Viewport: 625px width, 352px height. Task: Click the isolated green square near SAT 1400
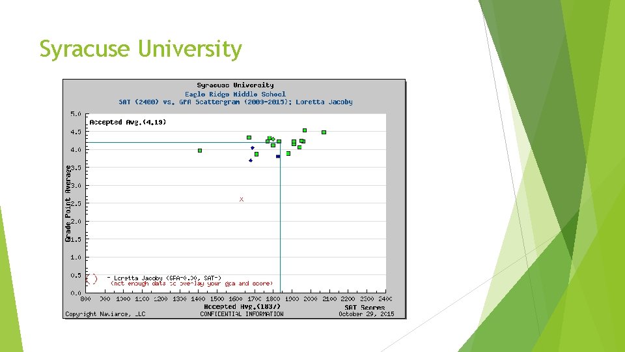click(x=200, y=151)
